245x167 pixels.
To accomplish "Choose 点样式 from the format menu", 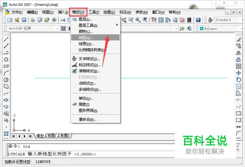I will (x=95, y=83).
